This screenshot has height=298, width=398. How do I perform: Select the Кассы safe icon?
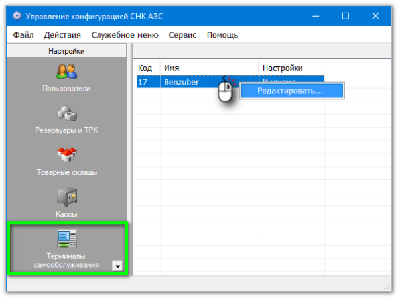tap(66, 197)
